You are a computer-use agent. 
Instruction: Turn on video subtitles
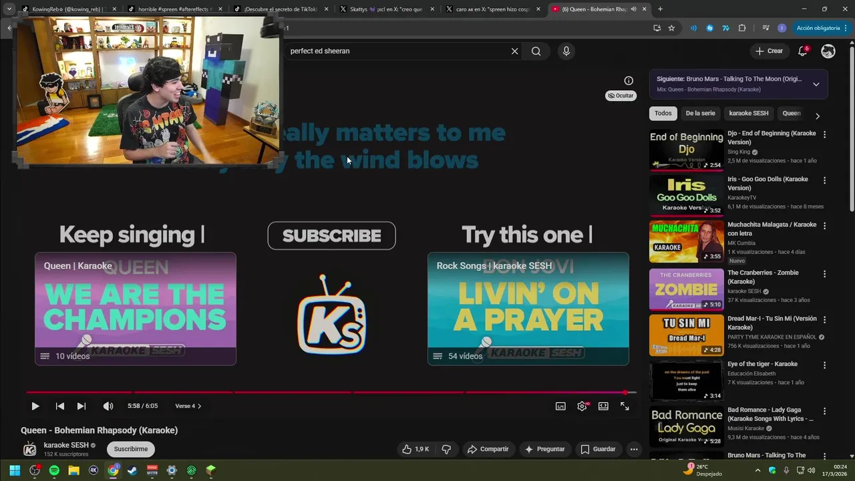click(x=560, y=406)
